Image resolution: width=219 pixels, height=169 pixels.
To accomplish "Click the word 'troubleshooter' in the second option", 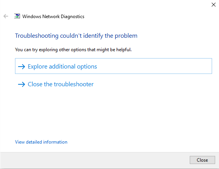I will point(74,84).
